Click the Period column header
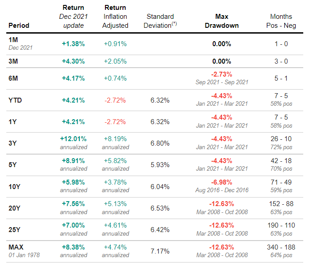 point(18,26)
